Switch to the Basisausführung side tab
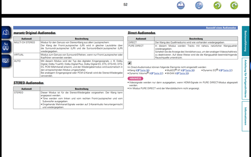The width and height of the screenshot is (251, 157). 245,41
